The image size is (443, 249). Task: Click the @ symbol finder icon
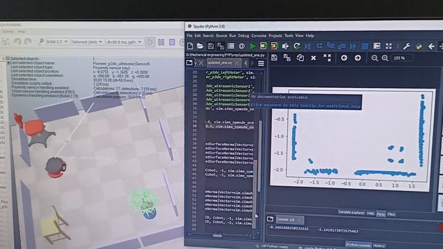tap(242, 46)
